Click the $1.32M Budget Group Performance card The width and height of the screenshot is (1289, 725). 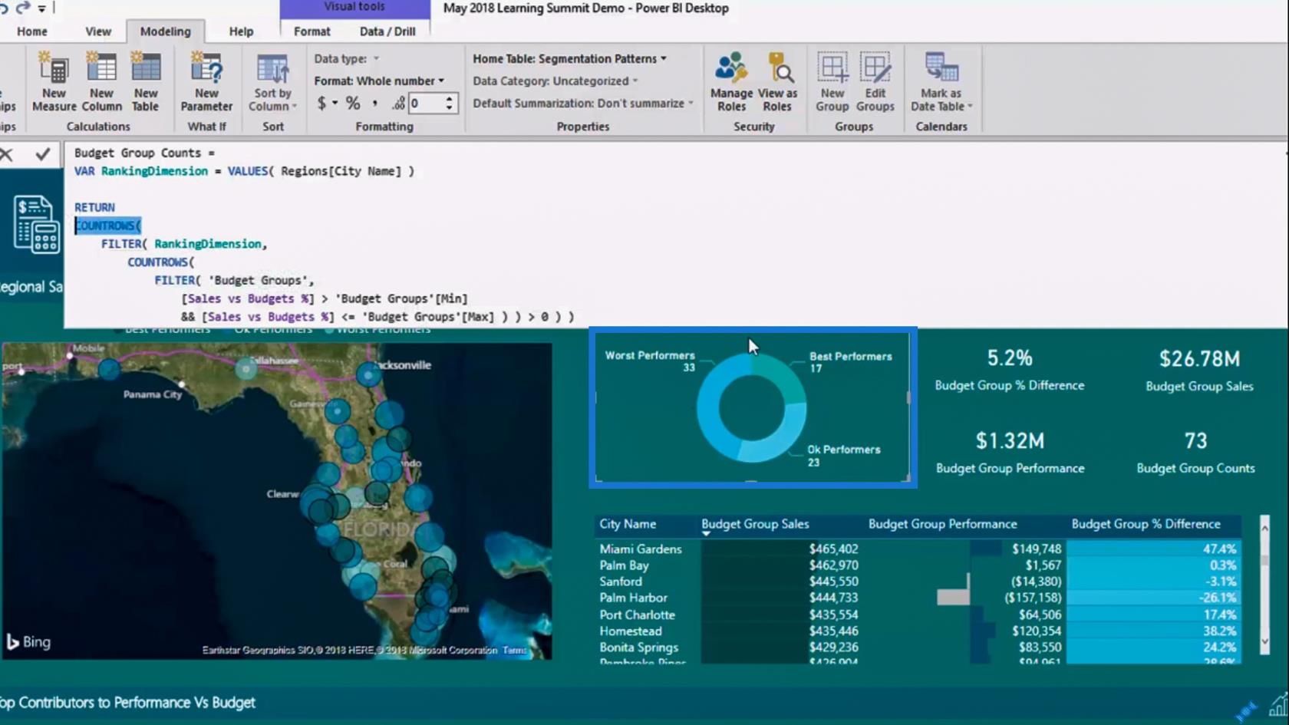(1010, 453)
